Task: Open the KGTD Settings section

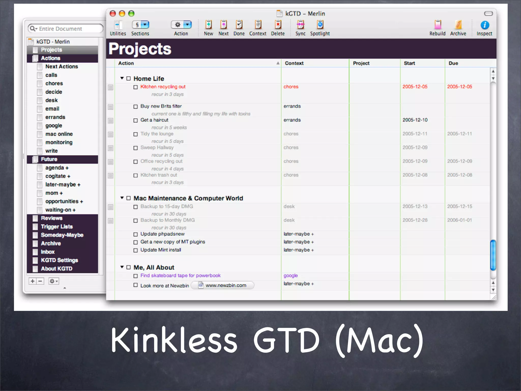Action: click(63, 260)
